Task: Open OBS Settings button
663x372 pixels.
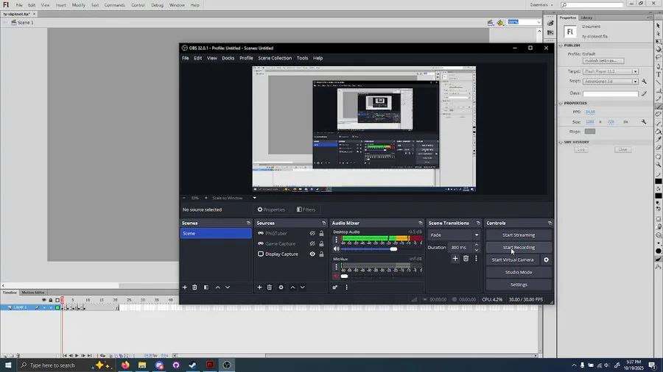Action: tap(519, 285)
